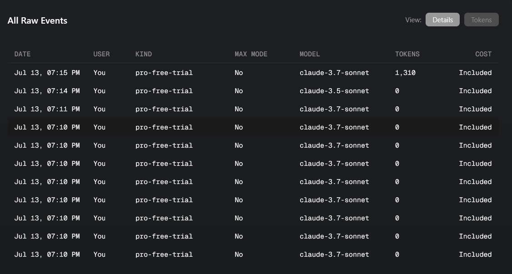The image size is (512, 274).
Task: Click the Jul 13, 07:11 PM event date
Action: click(47, 109)
